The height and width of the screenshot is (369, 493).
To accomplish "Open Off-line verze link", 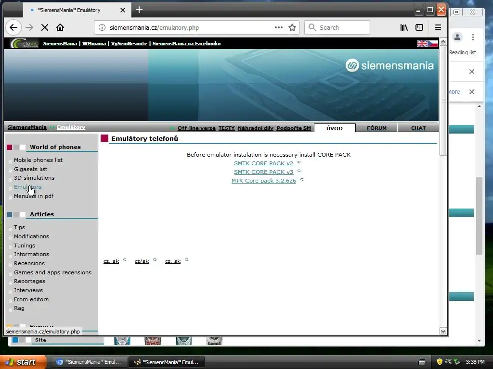I will pyautogui.click(x=196, y=128).
